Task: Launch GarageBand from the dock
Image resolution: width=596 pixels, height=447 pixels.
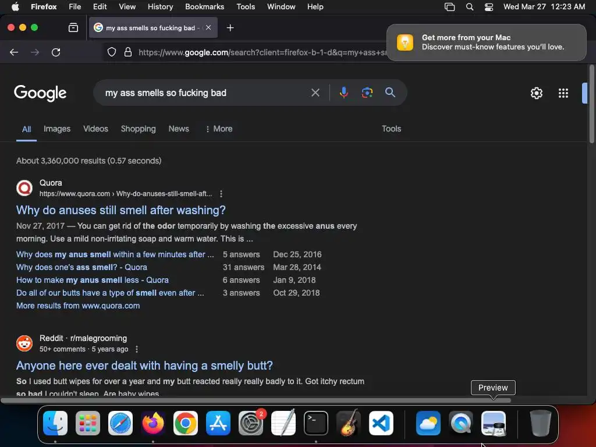Action: tap(349, 423)
